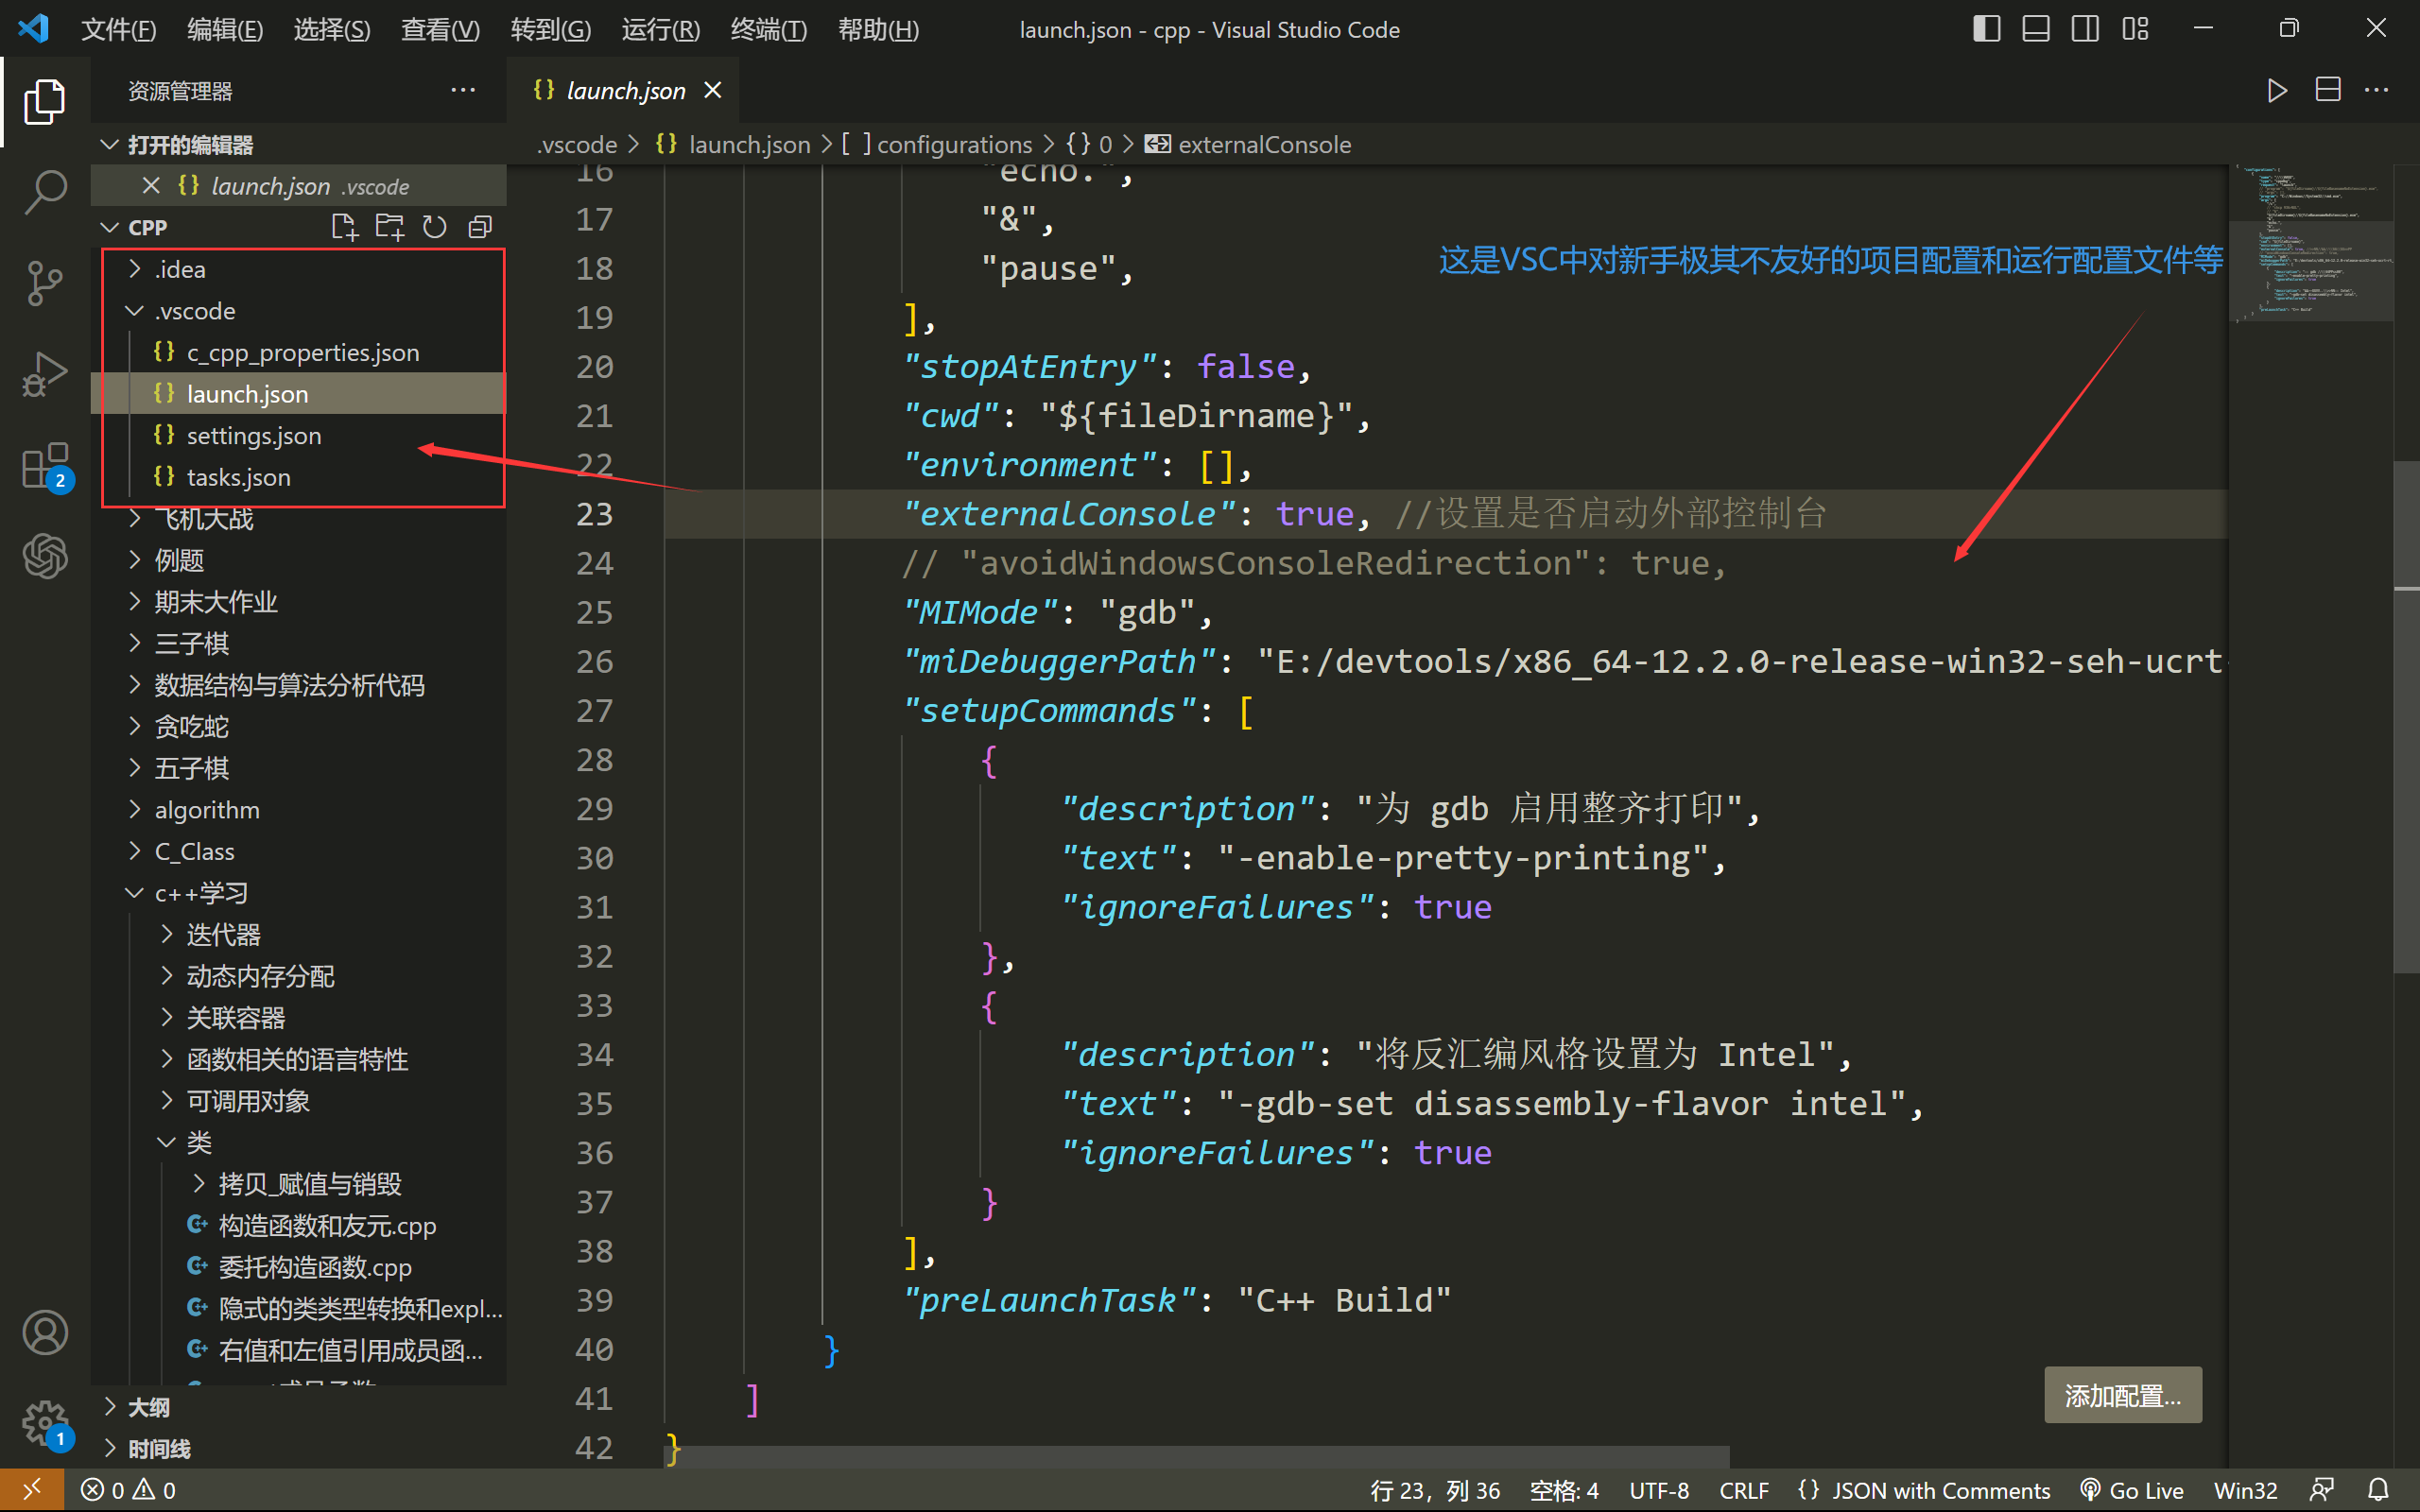Image resolution: width=2420 pixels, height=1512 pixels.
Task: Expand the 大纲 outline section
Action: (299, 1407)
